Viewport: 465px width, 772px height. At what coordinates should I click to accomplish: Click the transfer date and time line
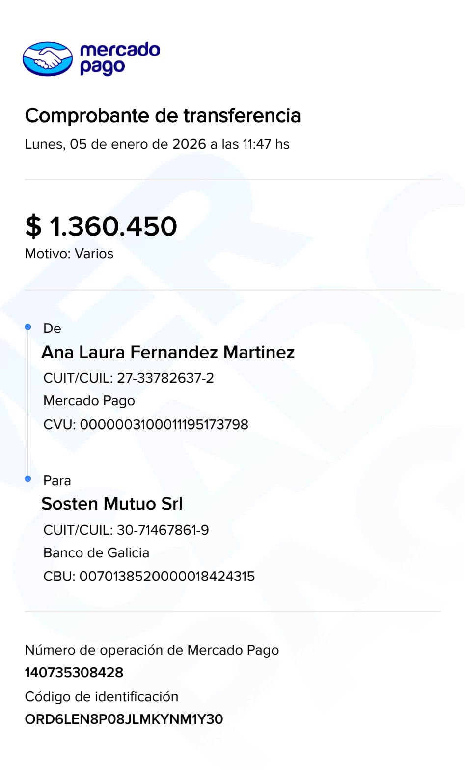pos(157,144)
